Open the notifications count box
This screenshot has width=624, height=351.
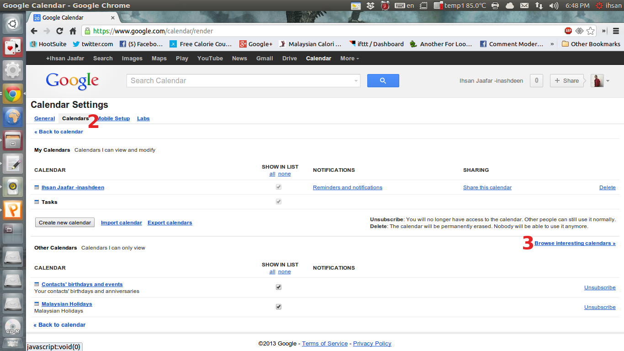click(536, 80)
